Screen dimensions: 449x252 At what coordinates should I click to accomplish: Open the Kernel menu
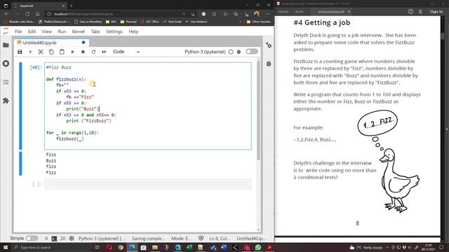coord(78,31)
